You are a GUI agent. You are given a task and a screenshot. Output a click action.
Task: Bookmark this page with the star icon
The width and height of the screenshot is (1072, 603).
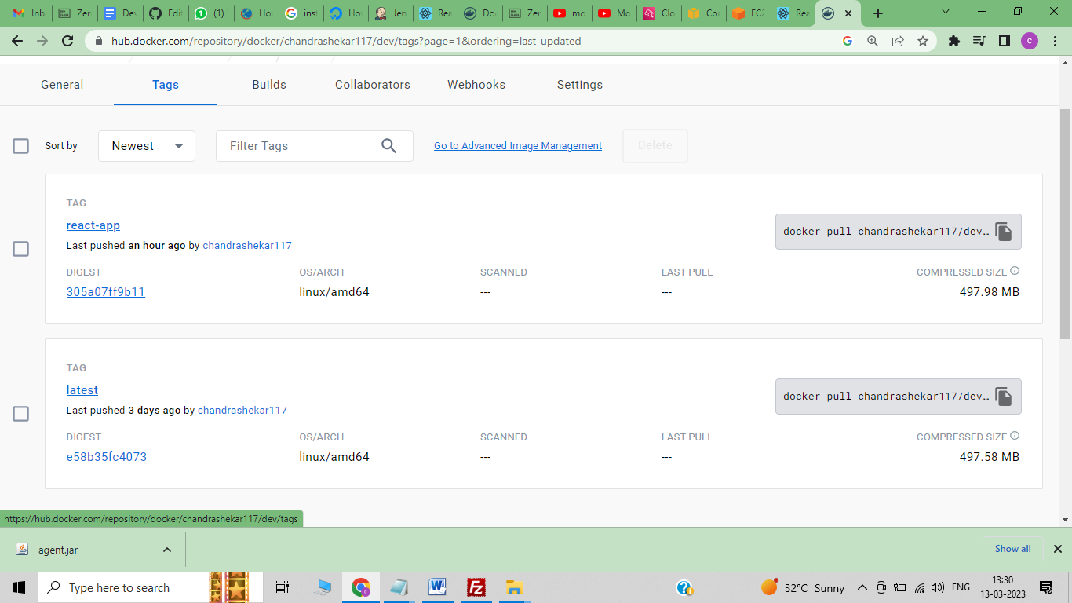(924, 41)
